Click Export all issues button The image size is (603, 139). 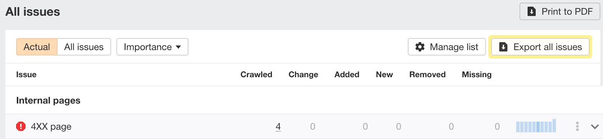click(x=540, y=47)
